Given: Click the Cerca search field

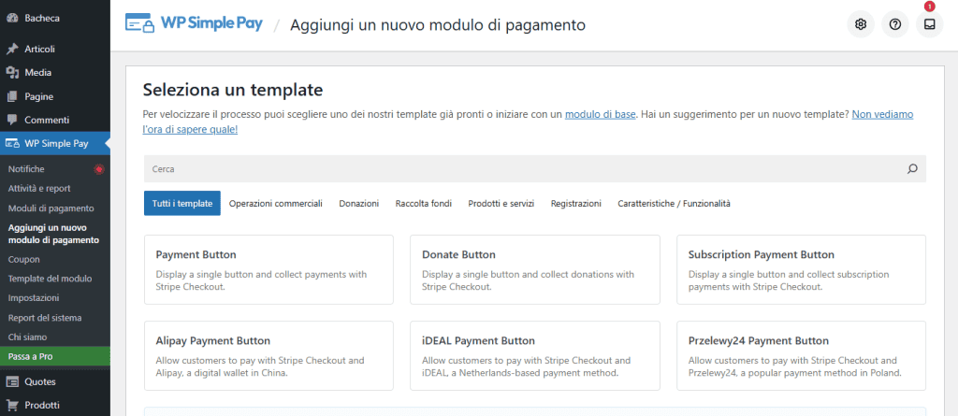Looking at the screenshot, I should tap(534, 168).
